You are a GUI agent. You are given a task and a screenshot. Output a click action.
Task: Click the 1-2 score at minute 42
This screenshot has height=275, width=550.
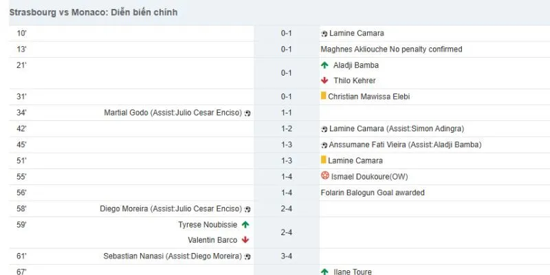(x=286, y=129)
